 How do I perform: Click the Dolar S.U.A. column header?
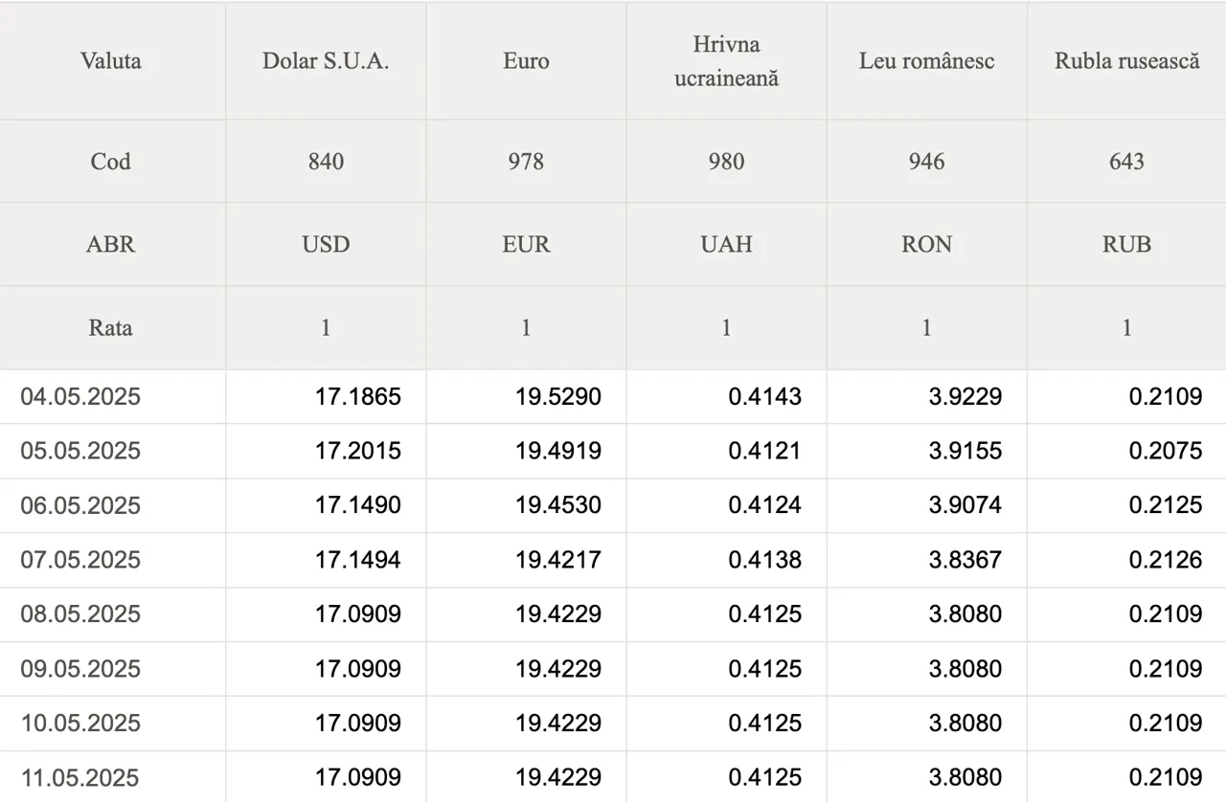326,61
